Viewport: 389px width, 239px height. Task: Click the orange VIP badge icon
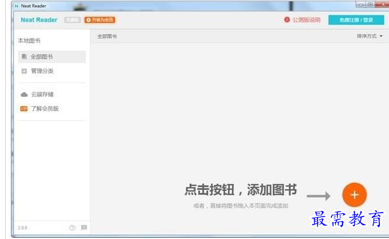24,109
